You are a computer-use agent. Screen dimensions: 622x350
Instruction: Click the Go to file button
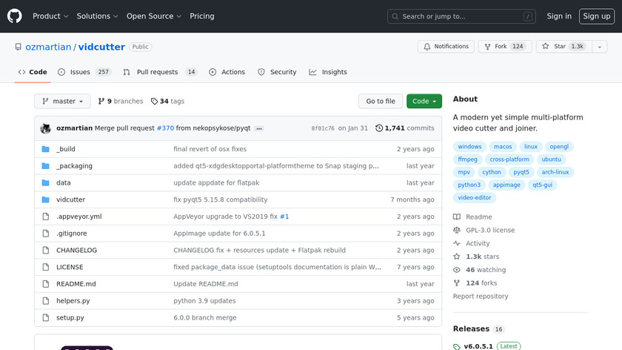tap(381, 102)
